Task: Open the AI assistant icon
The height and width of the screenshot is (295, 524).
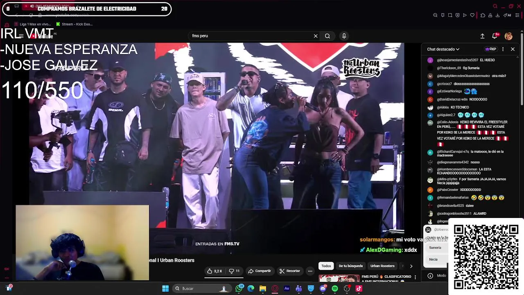Action: point(507,15)
